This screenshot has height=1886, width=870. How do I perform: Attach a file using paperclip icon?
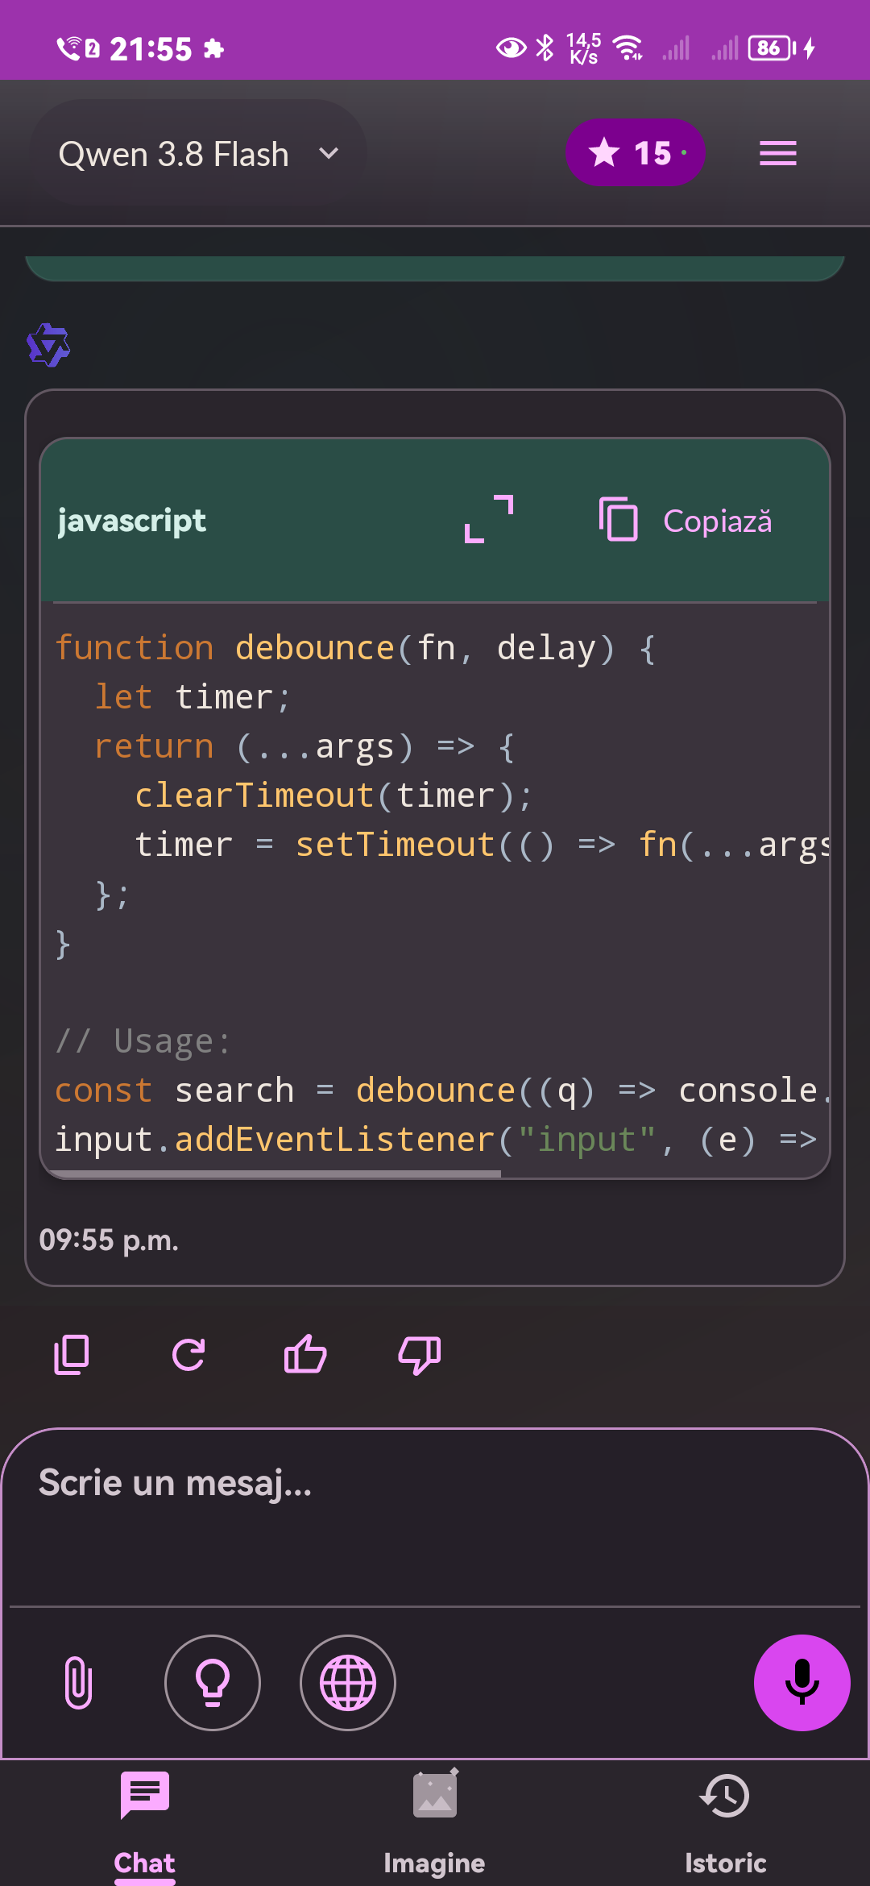point(78,1683)
